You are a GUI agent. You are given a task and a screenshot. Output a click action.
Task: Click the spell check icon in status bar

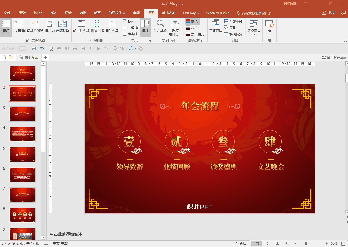pyautogui.click(x=46, y=243)
